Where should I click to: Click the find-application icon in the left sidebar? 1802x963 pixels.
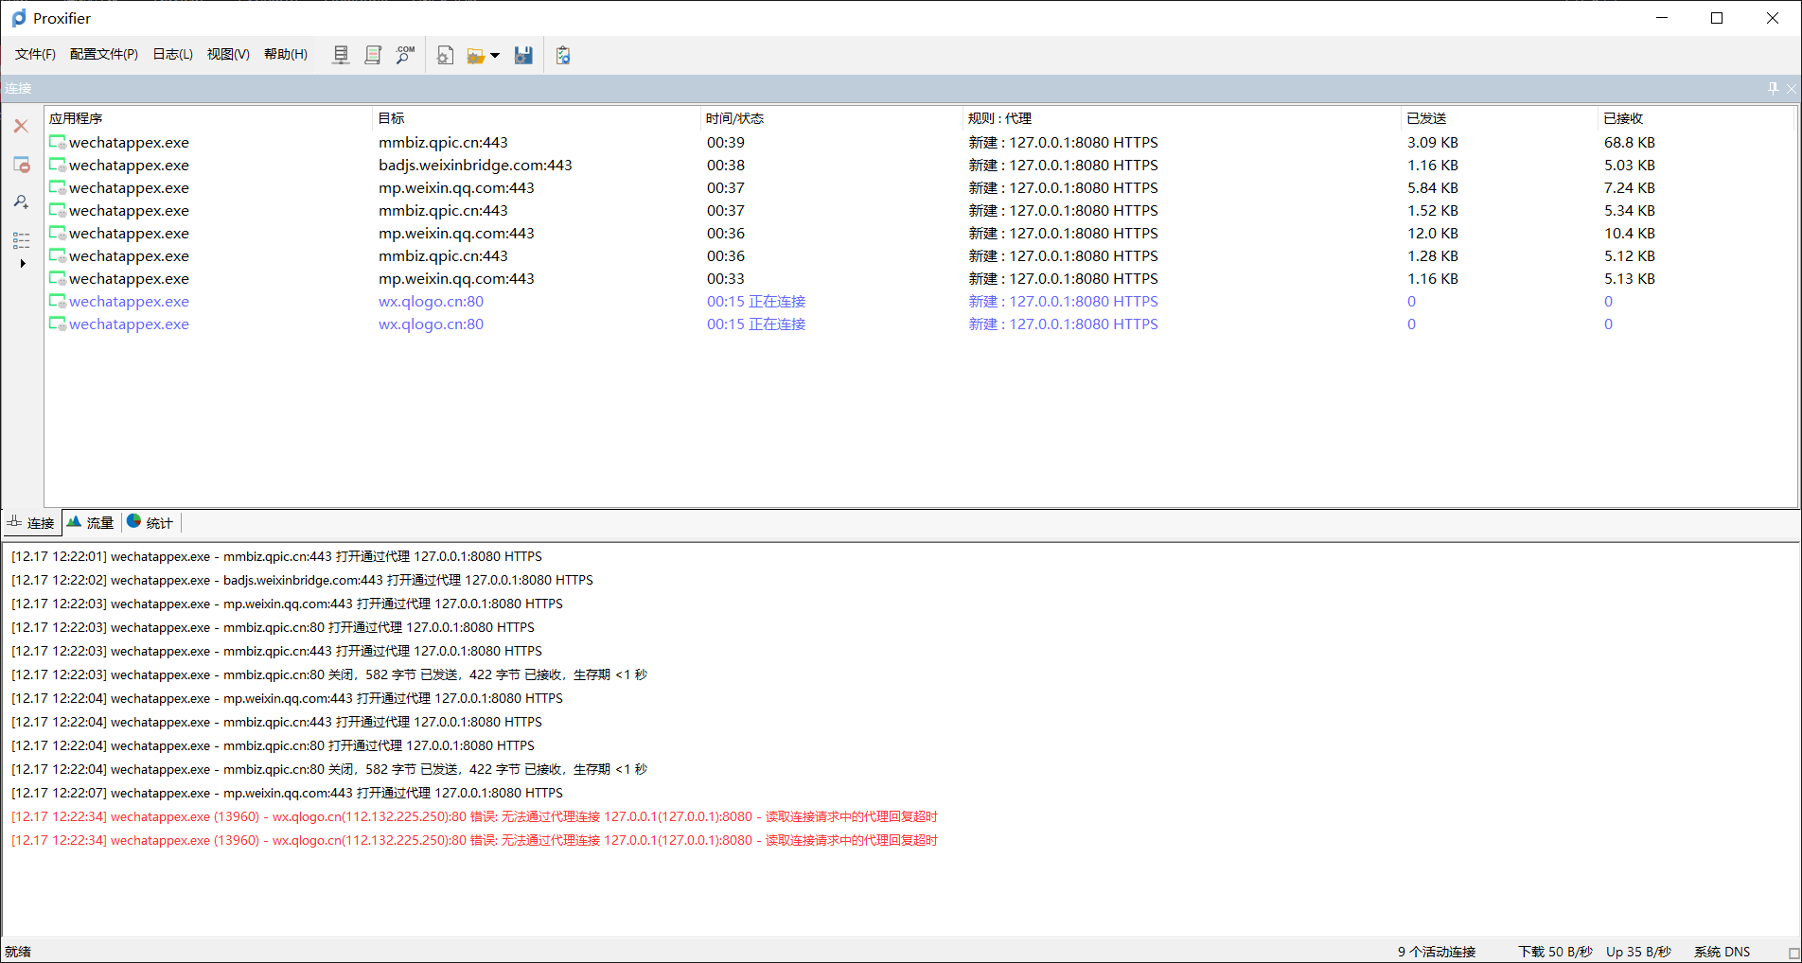[21, 201]
